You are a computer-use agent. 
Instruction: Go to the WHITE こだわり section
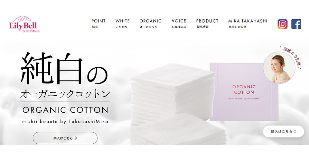click(122, 23)
